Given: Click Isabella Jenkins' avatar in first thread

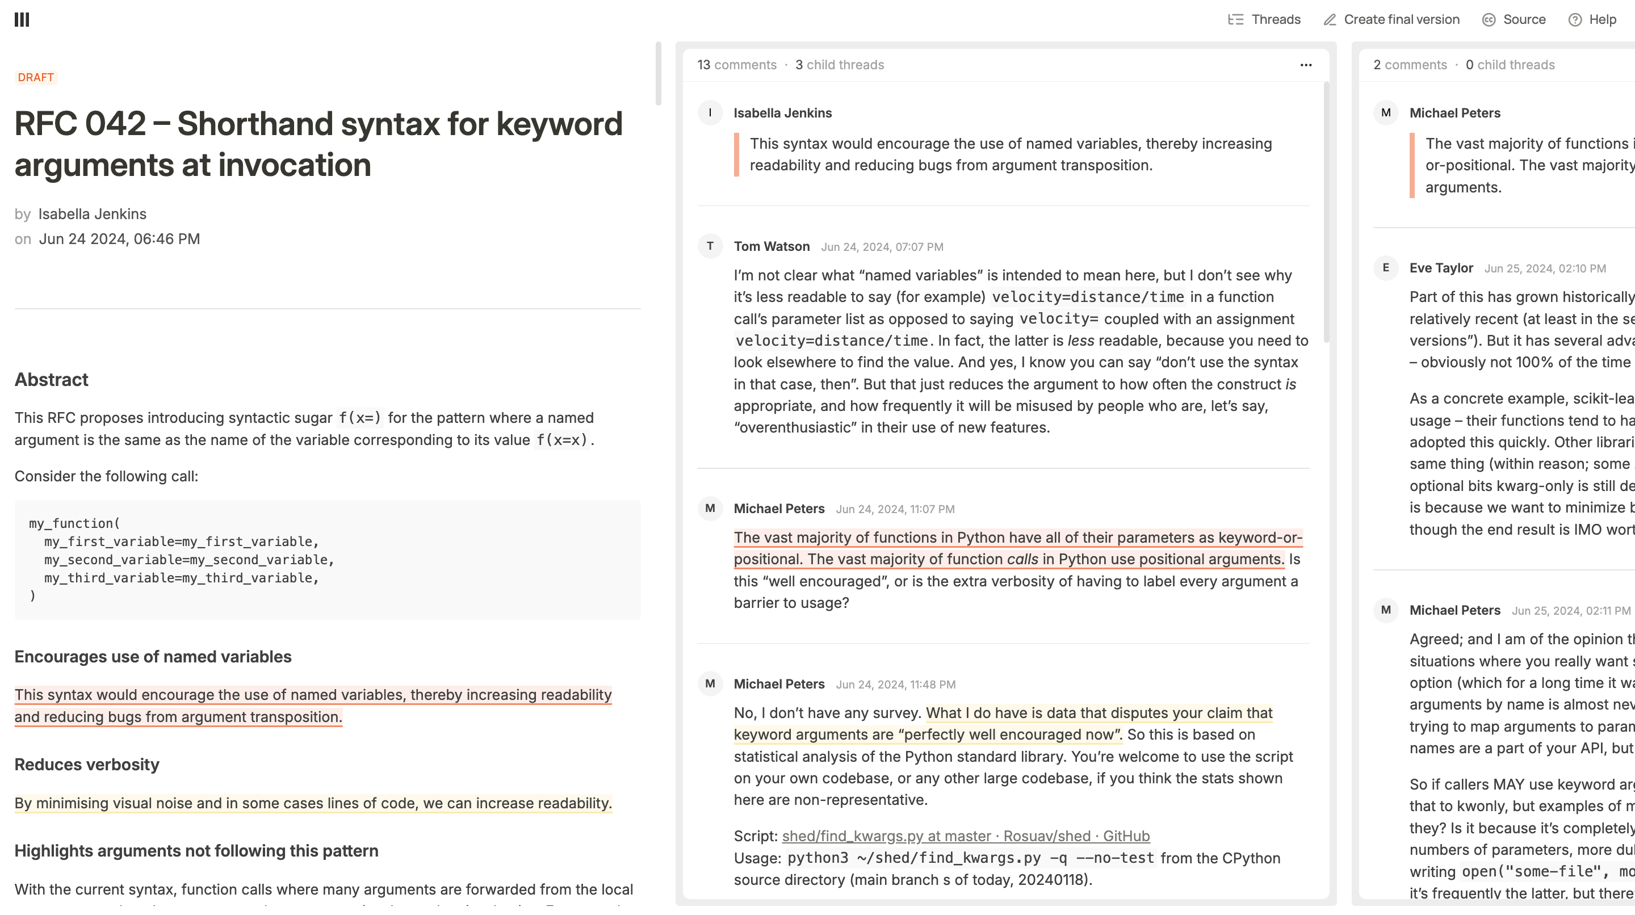Looking at the screenshot, I should pos(710,112).
